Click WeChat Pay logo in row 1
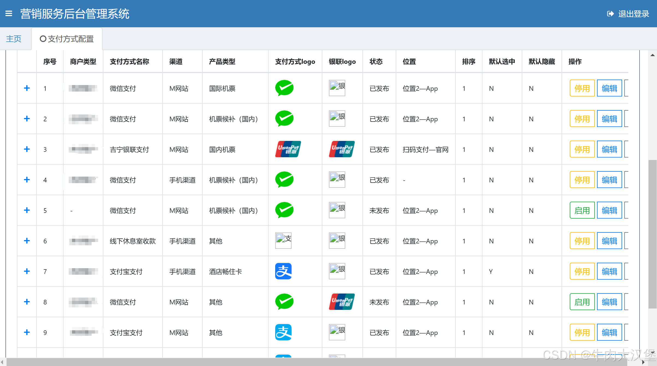 (284, 88)
